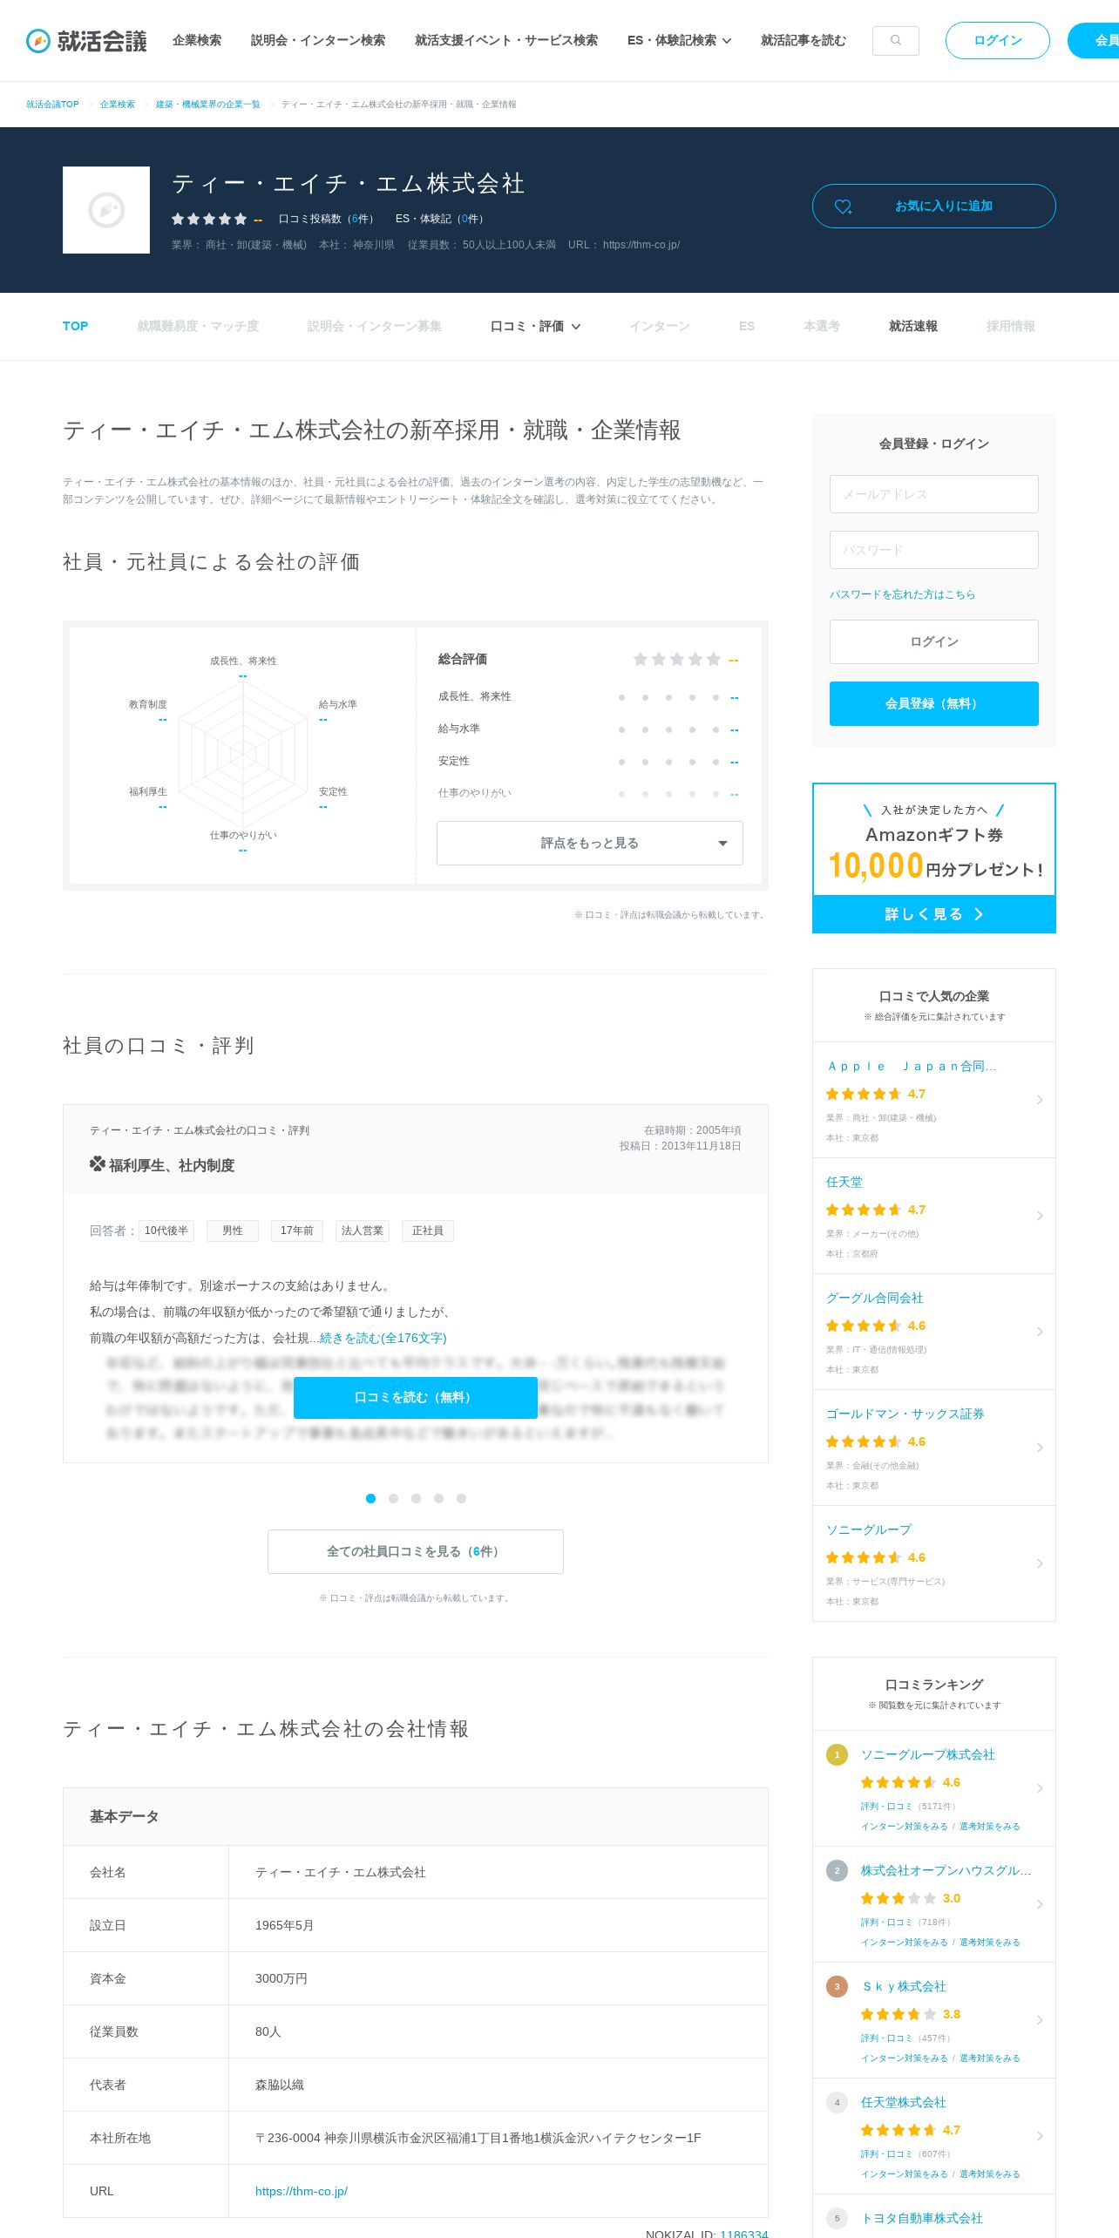Select the first review carousel dot

click(370, 1498)
